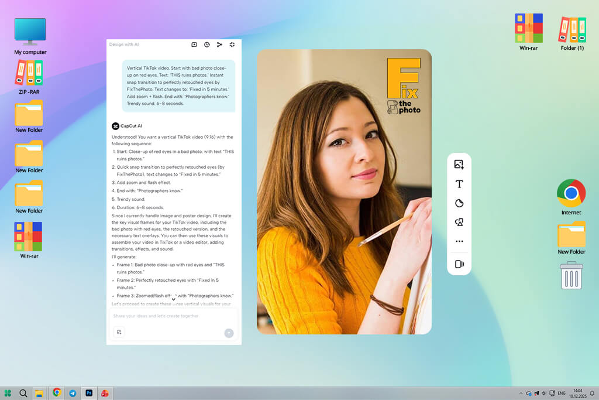Click the 'Design with AI' panel title
This screenshot has height=400, width=599.
click(124, 45)
